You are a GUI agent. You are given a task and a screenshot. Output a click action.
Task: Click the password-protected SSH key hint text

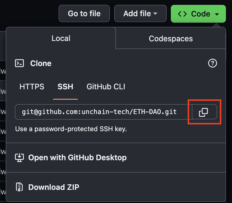pos(71,129)
